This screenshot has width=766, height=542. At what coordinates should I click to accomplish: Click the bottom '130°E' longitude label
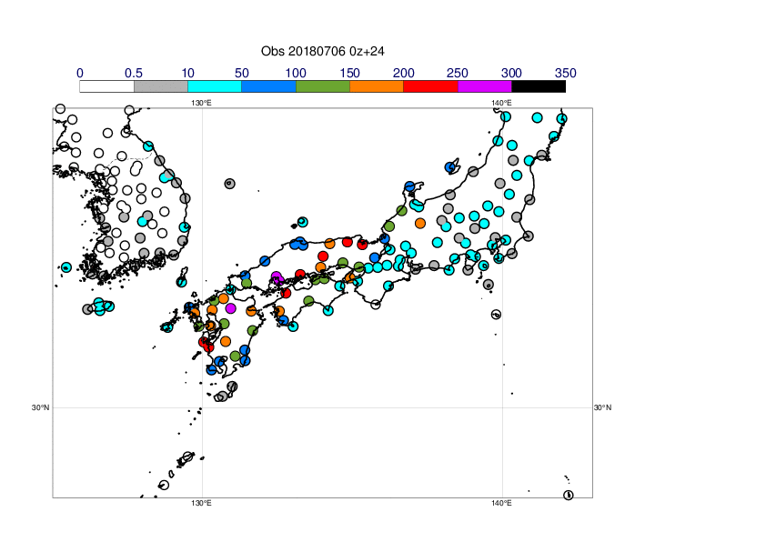pos(201,503)
